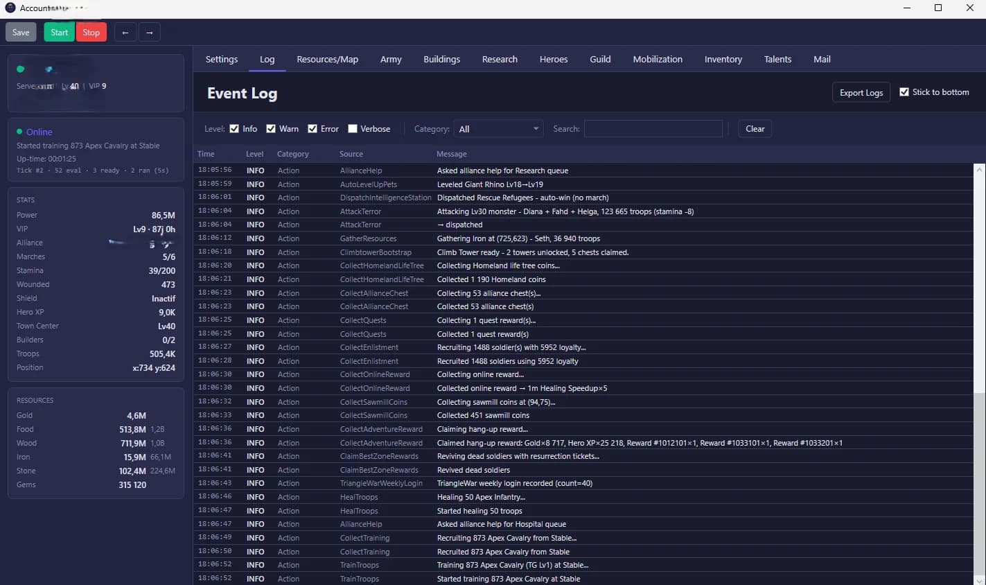Click the Time column header
The image size is (986, 585).
pyautogui.click(x=206, y=154)
